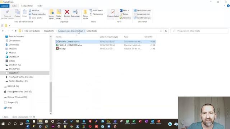
Task: Click the Up one level arrow
Action: [15, 31]
